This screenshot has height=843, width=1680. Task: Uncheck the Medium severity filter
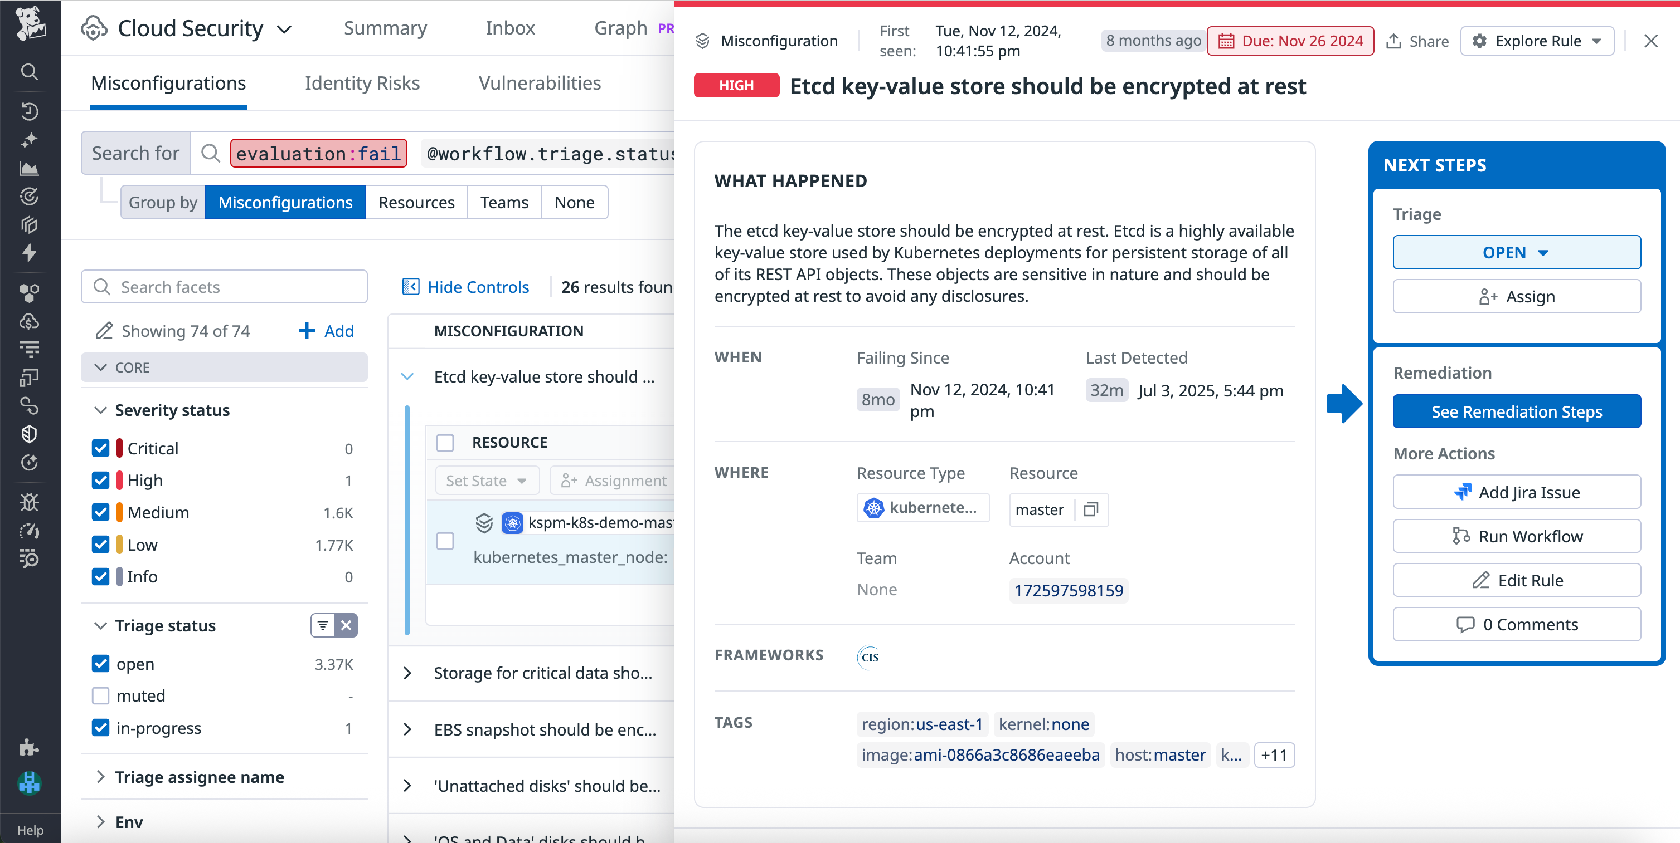click(101, 512)
